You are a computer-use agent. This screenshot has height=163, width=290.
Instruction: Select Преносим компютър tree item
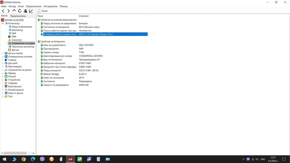point(23,47)
